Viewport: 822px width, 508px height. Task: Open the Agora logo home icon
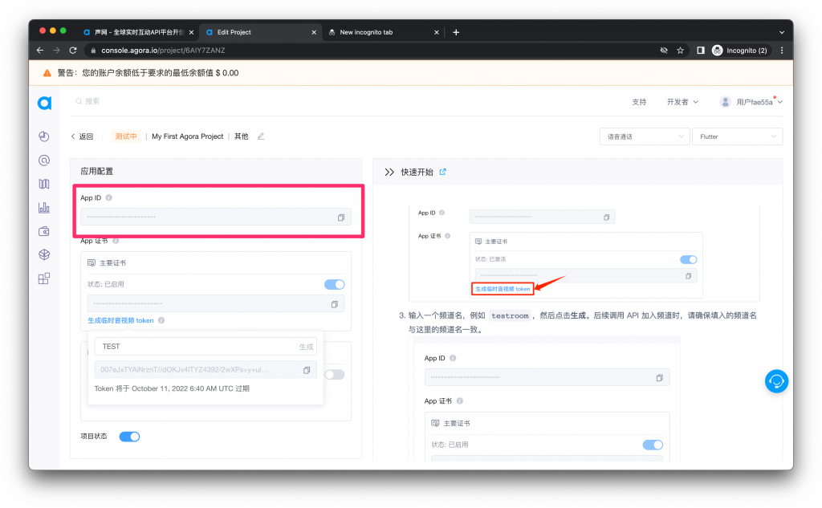click(45, 103)
